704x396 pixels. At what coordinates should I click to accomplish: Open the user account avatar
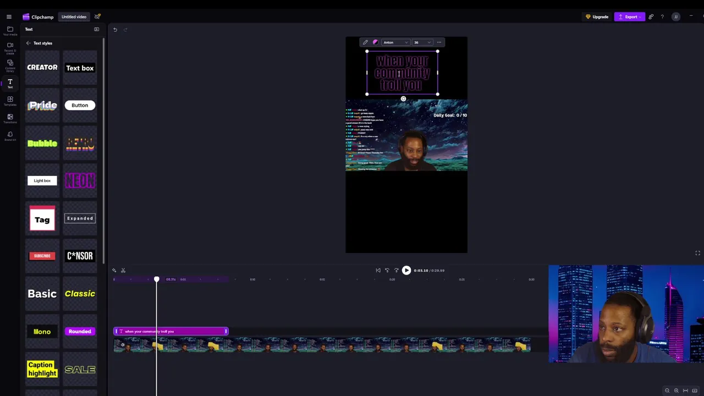pos(676,17)
